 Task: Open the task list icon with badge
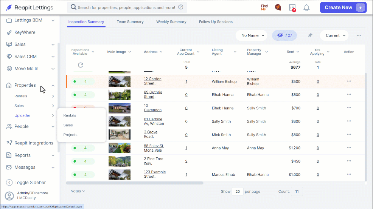coord(292,8)
